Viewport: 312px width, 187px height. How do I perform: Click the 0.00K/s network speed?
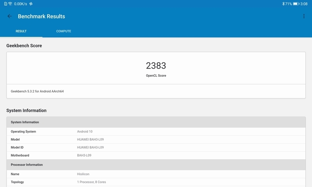21,4
